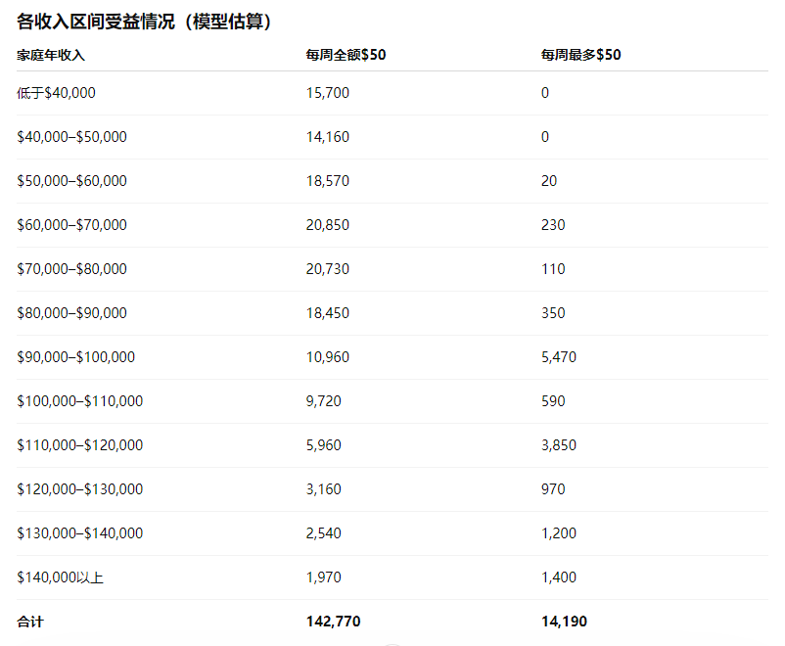Select the 20,730 cell value

click(x=327, y=269)
